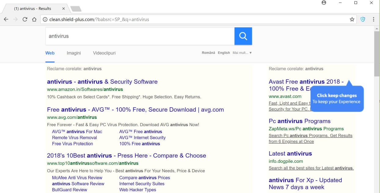The image size is (380, 193).
Task: Open the Chrome three-dot menu
Action: (x=373, y=19)
